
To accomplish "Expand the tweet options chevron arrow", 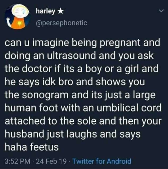I will pos(162,11).
